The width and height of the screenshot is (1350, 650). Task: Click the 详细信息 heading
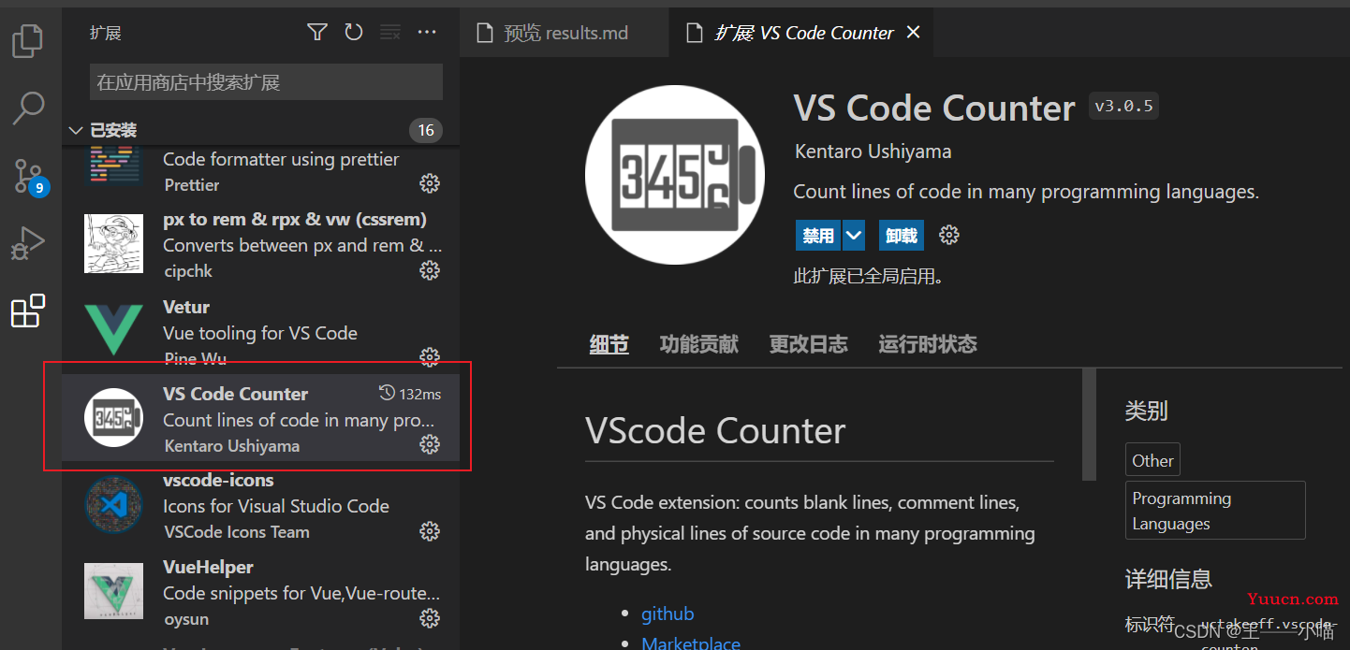(x=1168, y=579)
